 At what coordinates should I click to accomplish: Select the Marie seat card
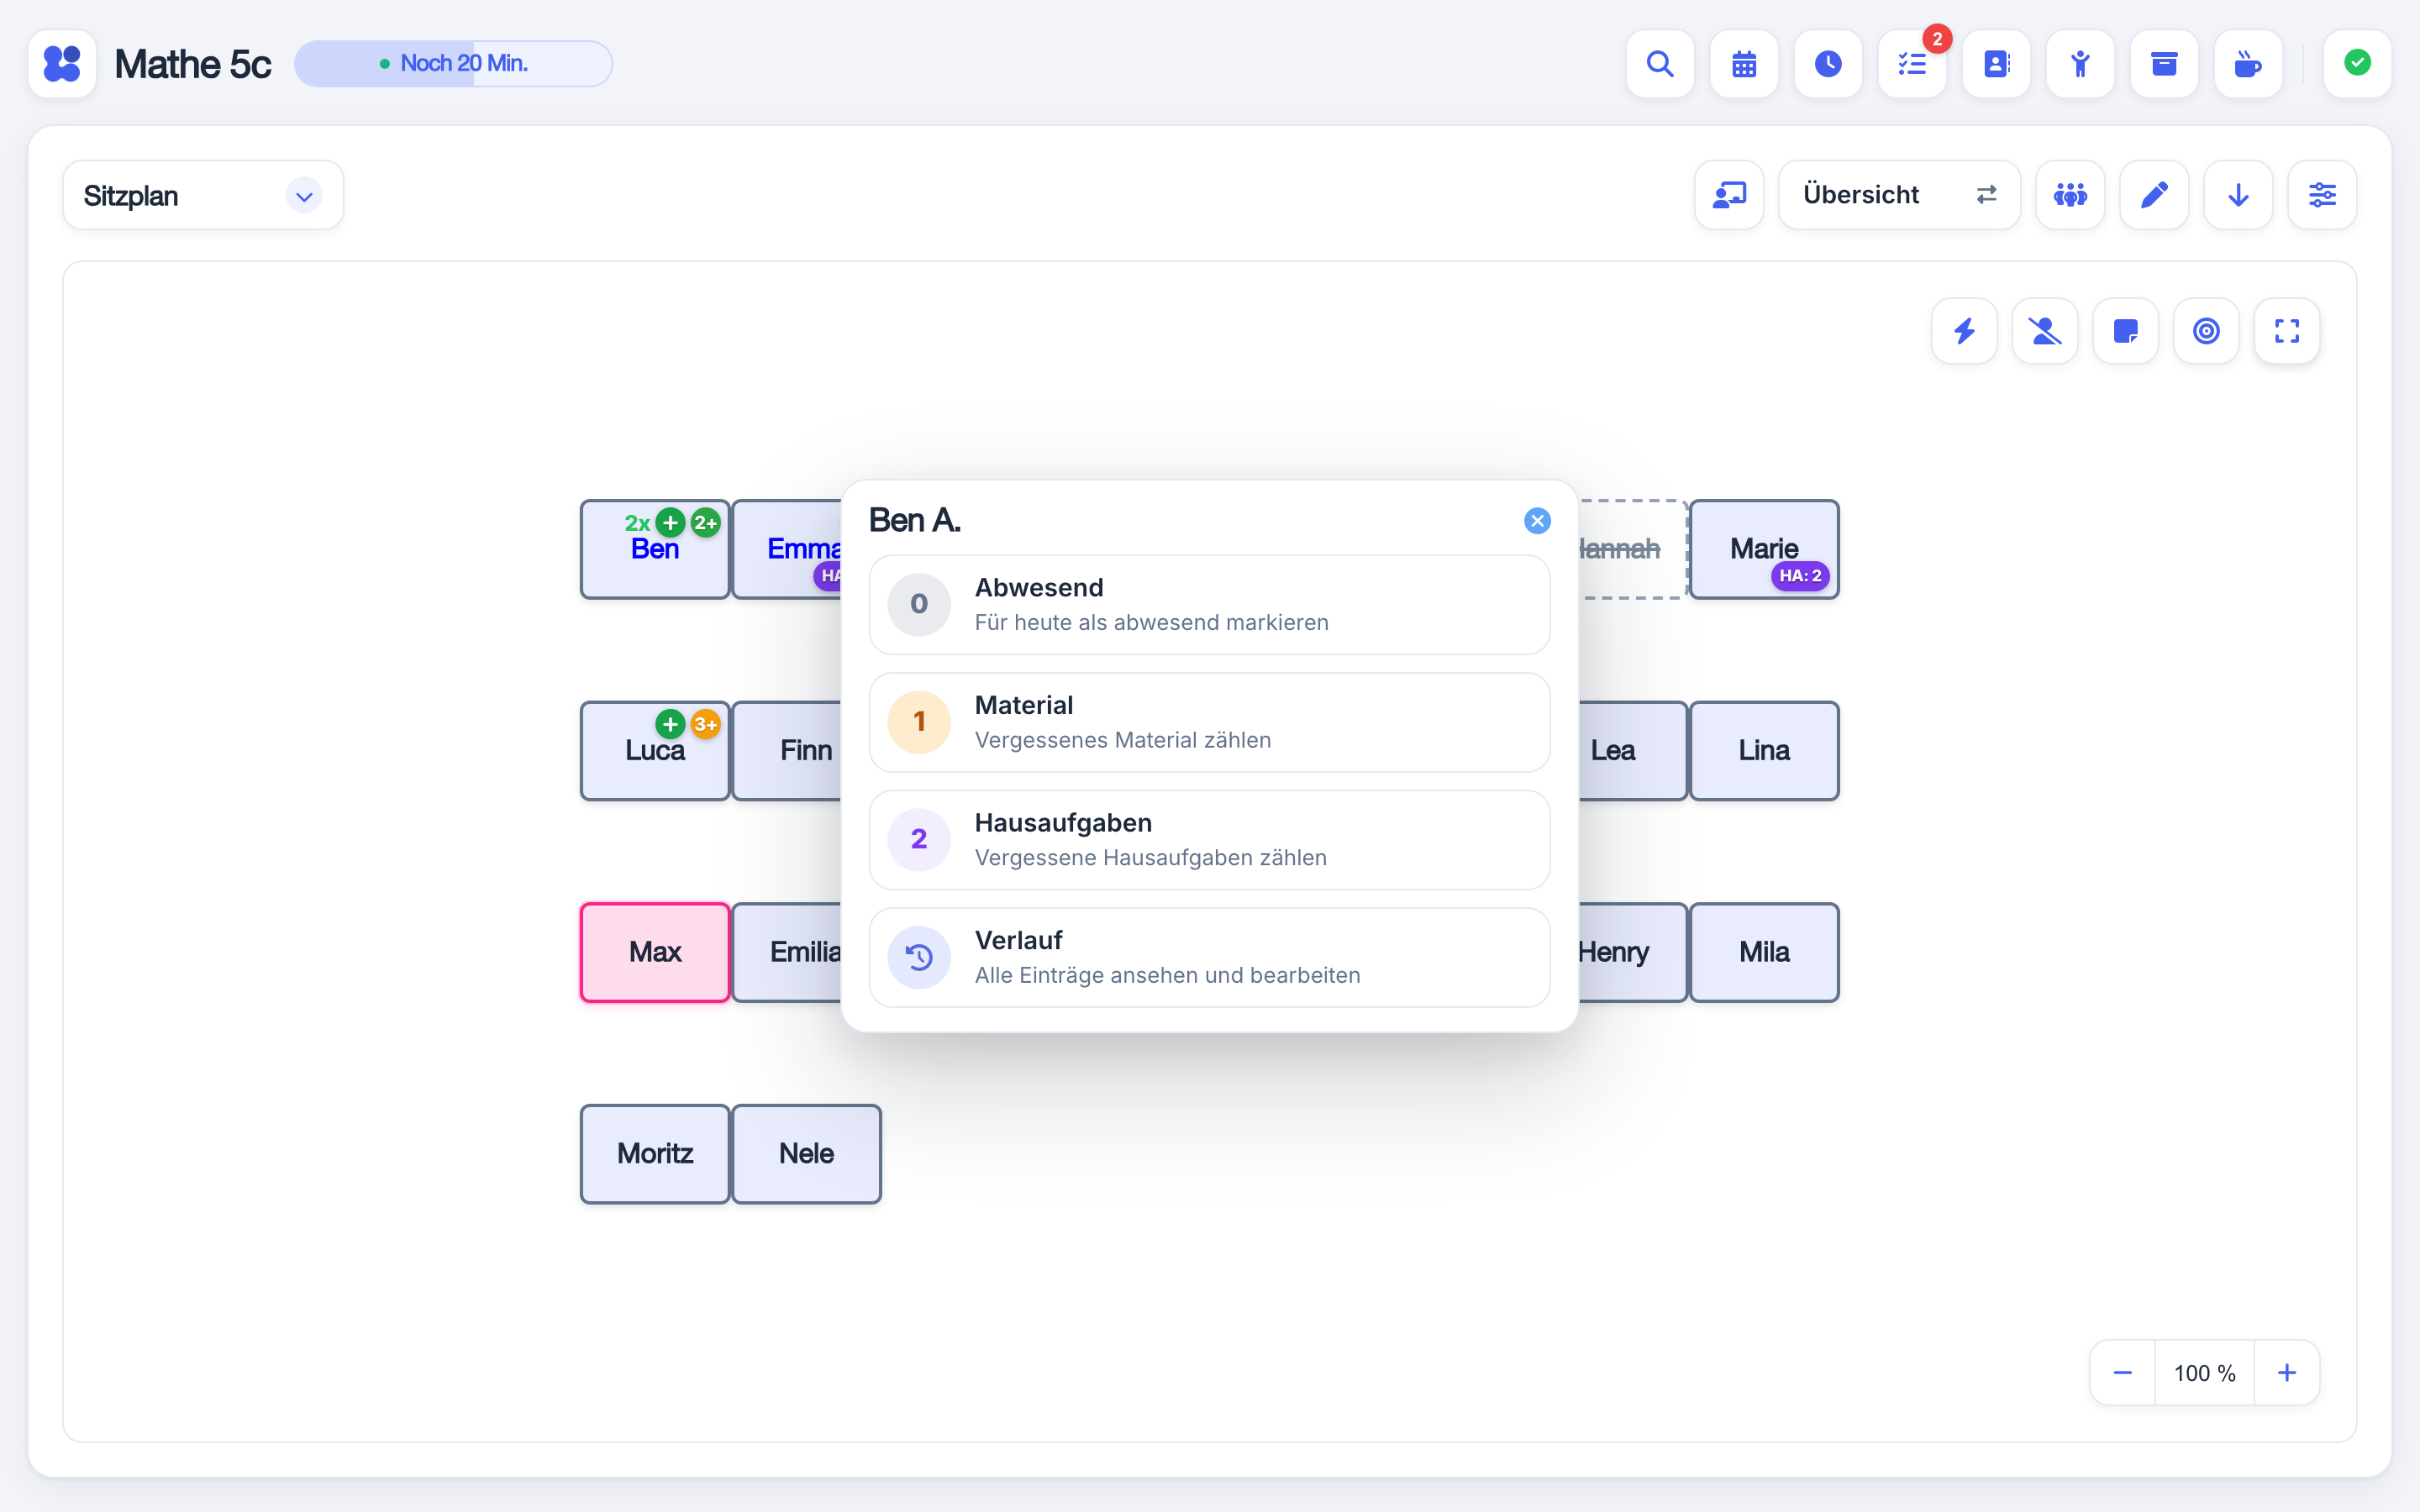(x=1764, y=549)
